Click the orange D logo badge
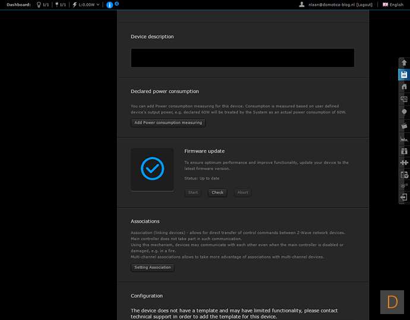The height and width of the screenshot is (320, 410). pos(392,302)
